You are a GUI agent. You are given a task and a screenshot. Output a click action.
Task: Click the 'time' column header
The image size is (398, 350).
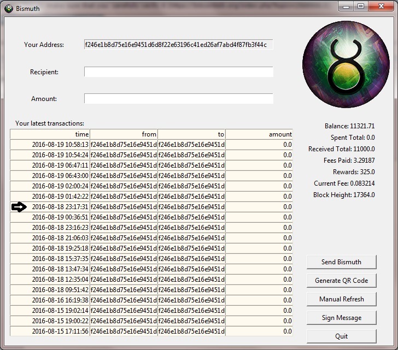coord(50,134)
